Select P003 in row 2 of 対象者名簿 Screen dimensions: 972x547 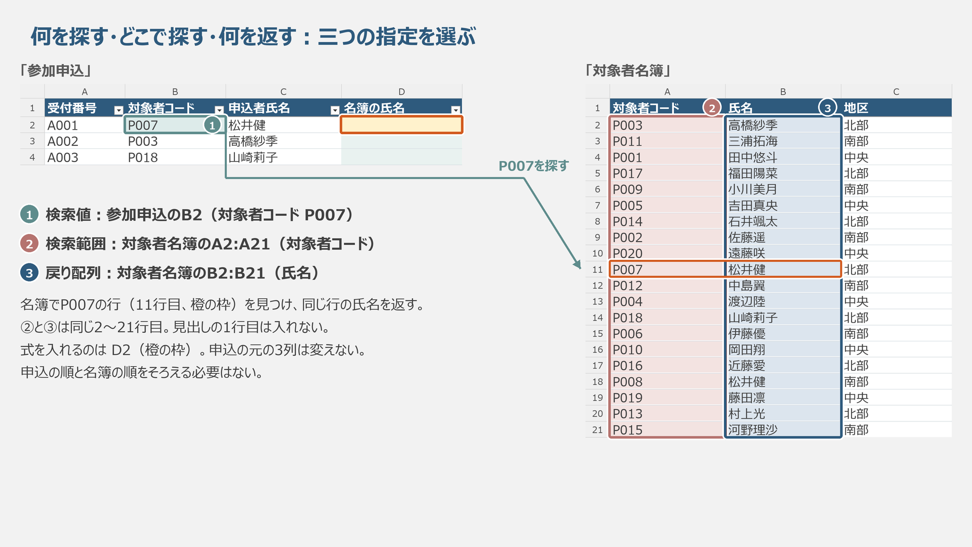click(x=667, y=125)
